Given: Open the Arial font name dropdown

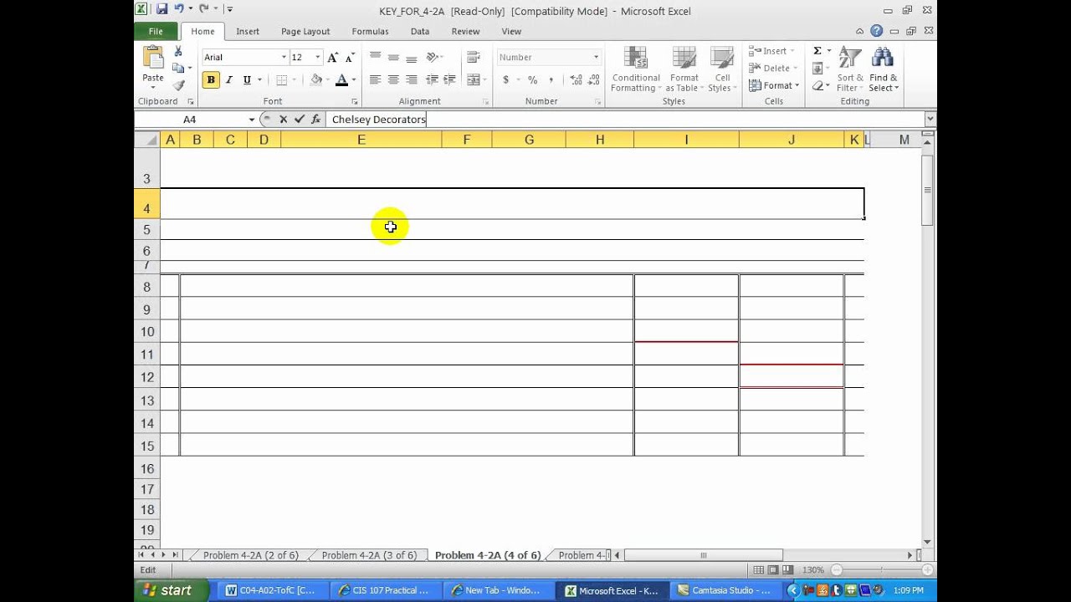Looking at the screenshot, I should [x=284, y=57].
